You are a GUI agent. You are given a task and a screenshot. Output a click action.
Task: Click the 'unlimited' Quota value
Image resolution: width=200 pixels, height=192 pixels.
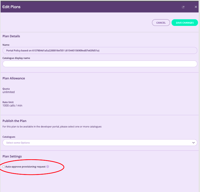point(9,92)
